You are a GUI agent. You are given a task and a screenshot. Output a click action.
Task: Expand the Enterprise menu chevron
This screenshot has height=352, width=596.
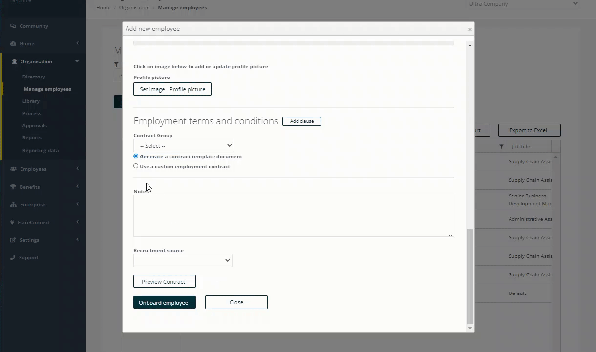(x=77, y=204)
